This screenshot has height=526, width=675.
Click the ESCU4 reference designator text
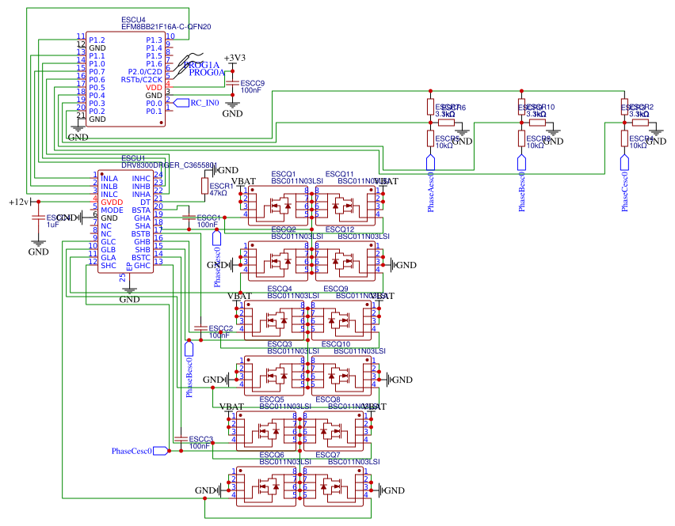pos(133,19)
